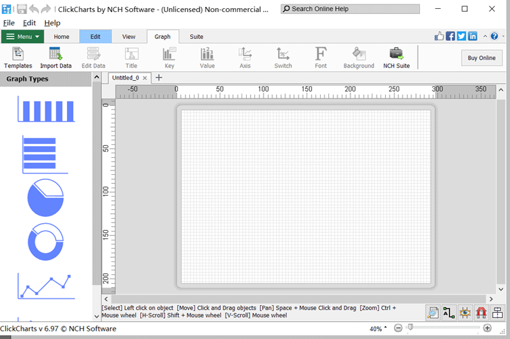The image size is (510, 339).
Task: Open the Edit menu in menu bar
Action: pos(29,23)
